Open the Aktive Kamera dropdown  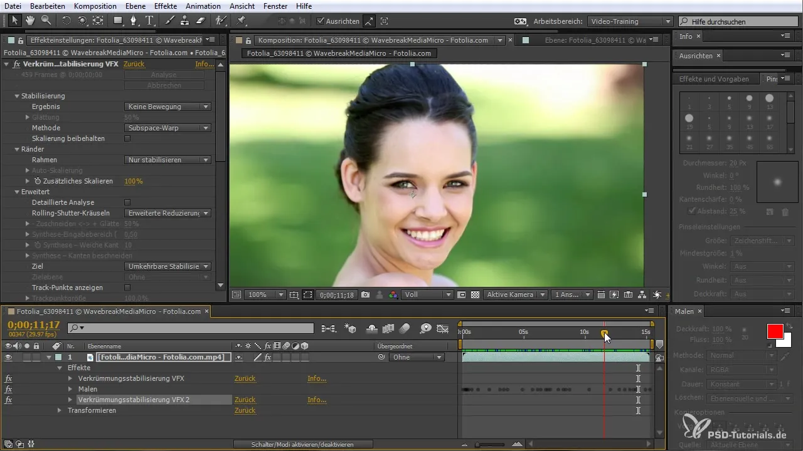pos(514,294)
